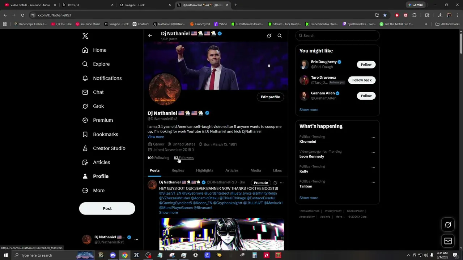Click the Grok icon on the post
Screen dimensions: 463x260
click(275, 183)
